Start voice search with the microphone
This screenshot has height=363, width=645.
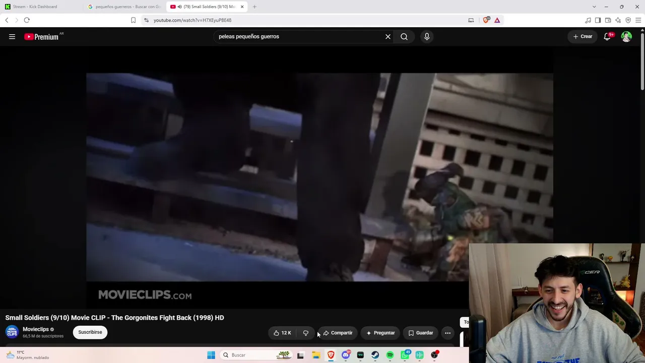coord(427,36)
